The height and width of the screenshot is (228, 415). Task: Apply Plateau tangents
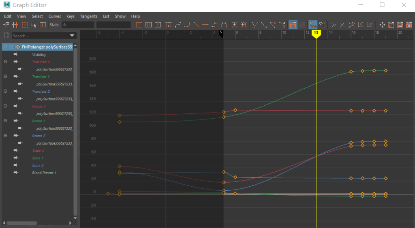point(224,25)
